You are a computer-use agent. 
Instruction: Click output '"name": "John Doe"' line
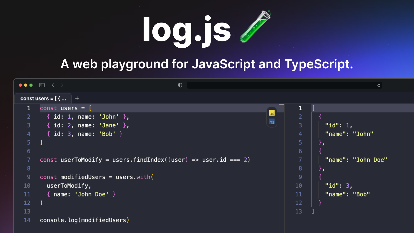pyautogui.click(x=356, y=160)
